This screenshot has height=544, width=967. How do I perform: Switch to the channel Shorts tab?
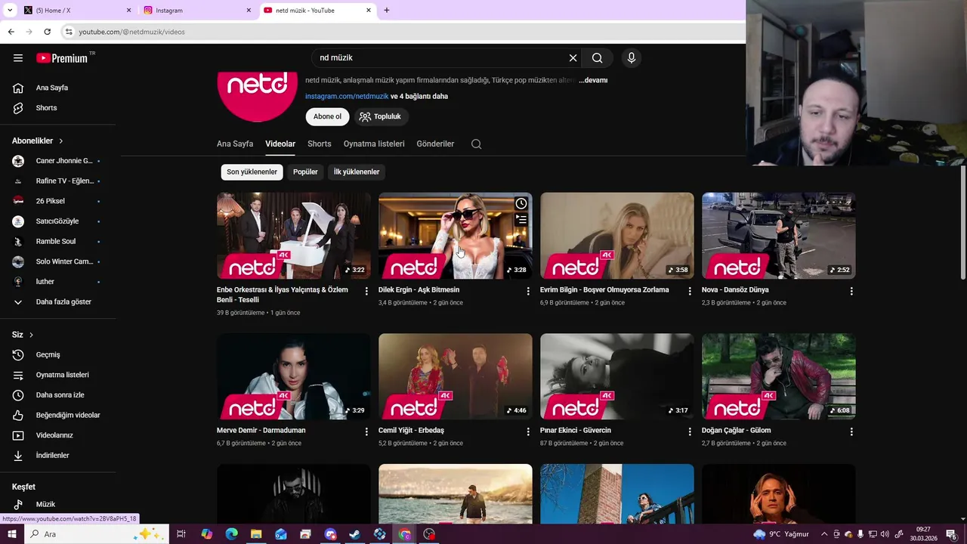[320, 144]
